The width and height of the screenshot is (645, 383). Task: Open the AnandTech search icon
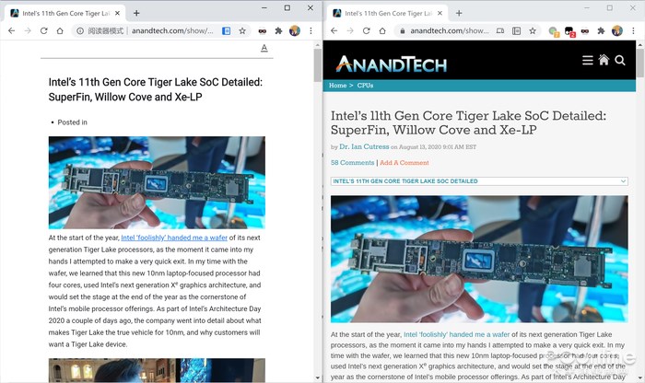pos(620,61)
